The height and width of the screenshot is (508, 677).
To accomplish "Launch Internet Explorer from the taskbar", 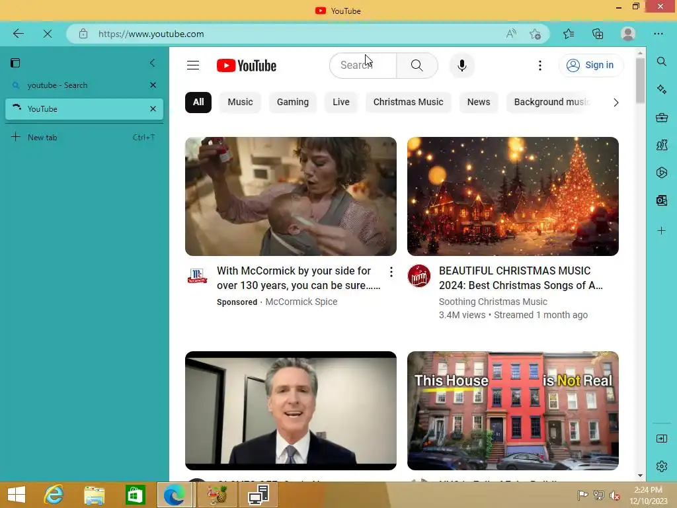I will (x=54, y=495).
